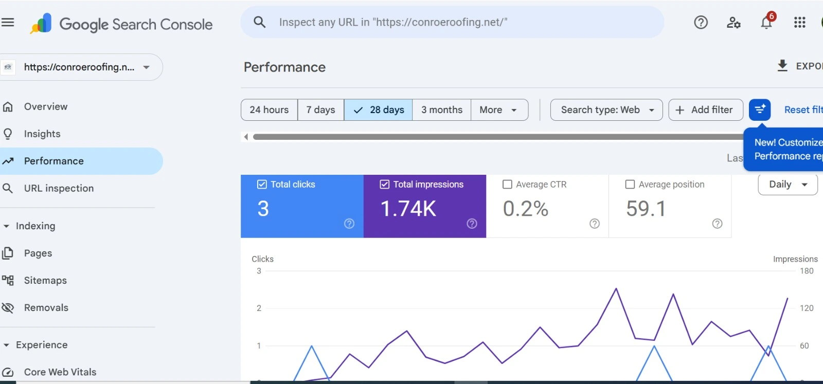Open the hamburger navigation menu
Screen dimensions: 823x384
(7, 22)
